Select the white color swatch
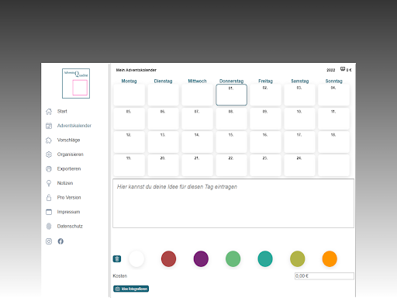This screenshot has height=298, width=397. click(136, 258)
